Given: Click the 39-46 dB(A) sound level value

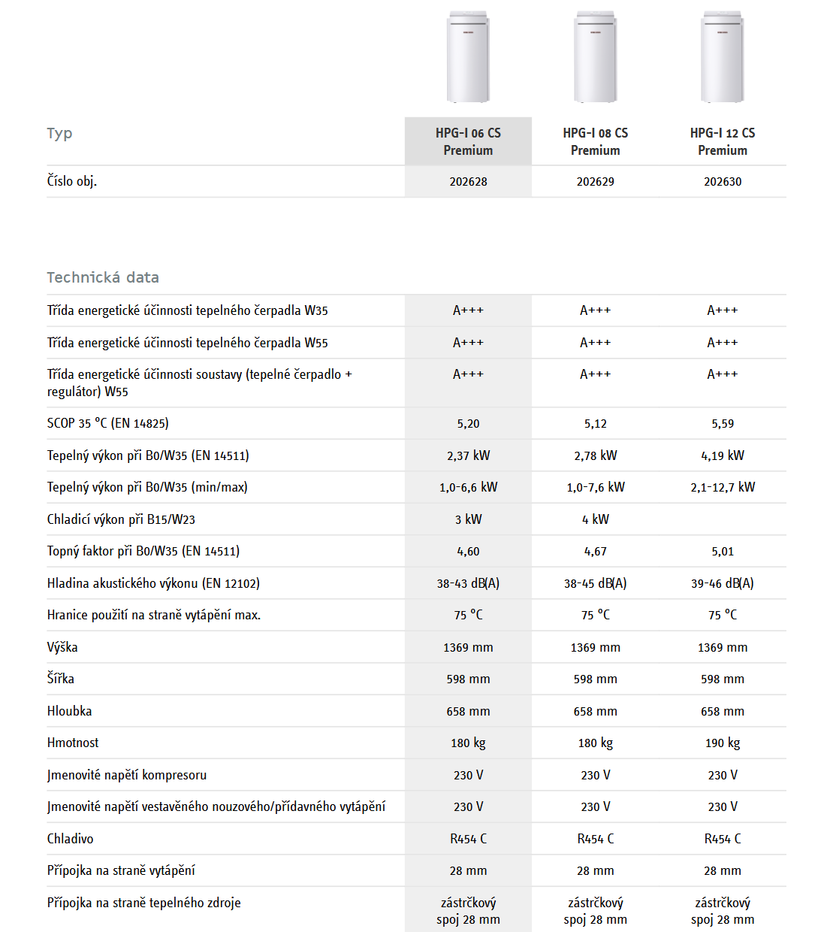Looking at the screenshot, I should click(723, 583).
